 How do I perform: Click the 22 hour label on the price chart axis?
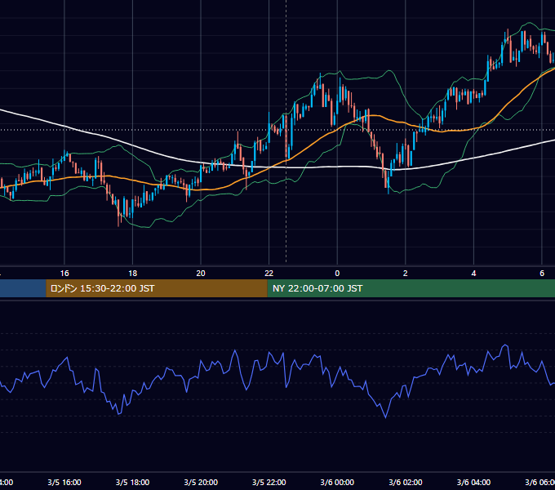pyautogui.click(x=269, y=274)
